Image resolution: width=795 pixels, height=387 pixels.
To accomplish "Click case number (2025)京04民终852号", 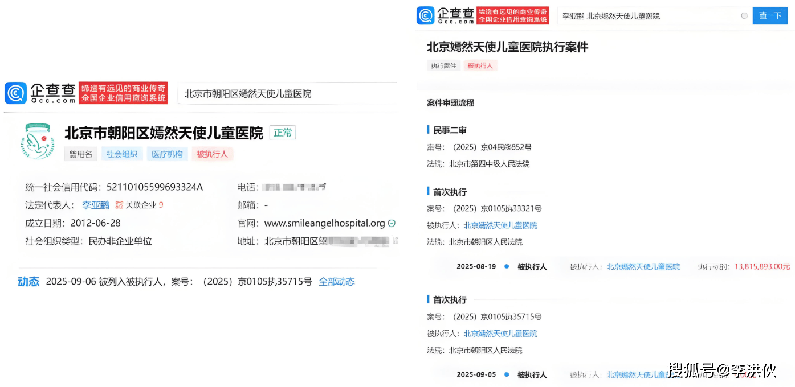I will click(x=492, y=147).
